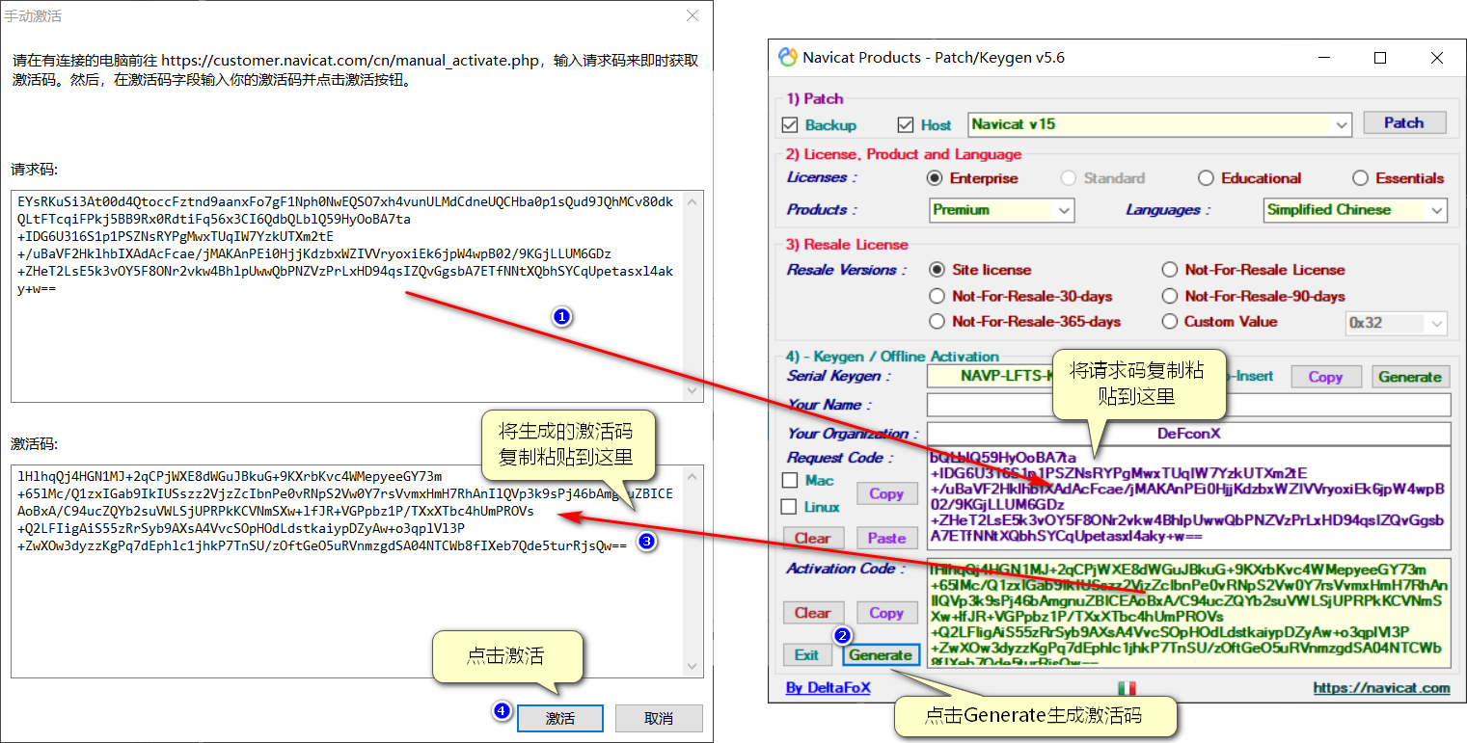Close the Patch/Keygen v5.6 window
Viewport: 1467px width, 743px height.
[x=1437, y=58]
